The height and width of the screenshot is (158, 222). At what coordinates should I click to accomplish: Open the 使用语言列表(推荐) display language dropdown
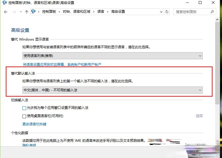click(112, 56)
